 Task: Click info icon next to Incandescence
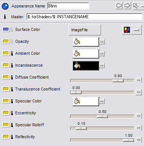[x=12, y=65]
